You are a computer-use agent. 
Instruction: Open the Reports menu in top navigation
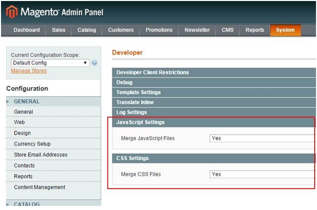tap(255, 30)
